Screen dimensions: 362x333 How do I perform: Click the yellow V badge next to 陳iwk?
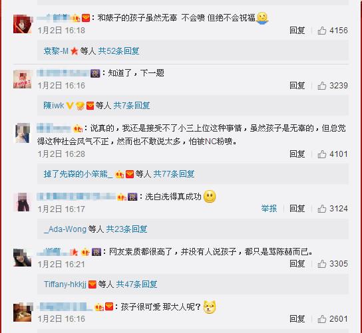[70, 106]
